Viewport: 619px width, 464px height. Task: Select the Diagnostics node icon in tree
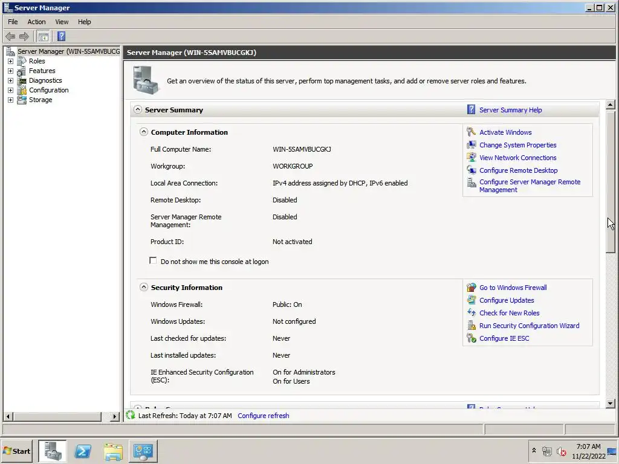click(22, 80)
